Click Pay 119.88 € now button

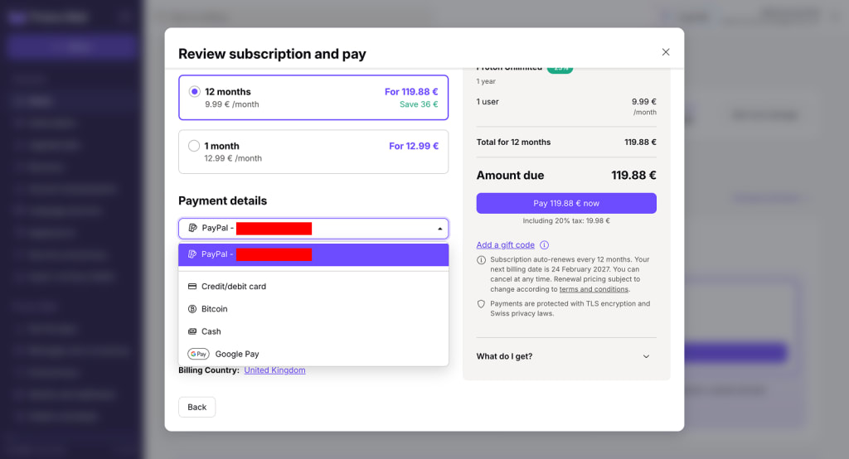pos(566,203)
